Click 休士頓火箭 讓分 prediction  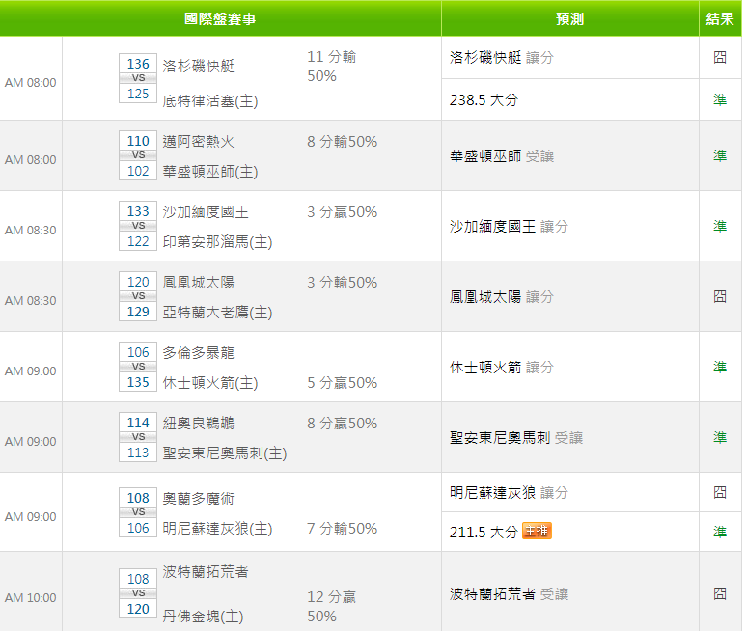click(x=502, y=367)
